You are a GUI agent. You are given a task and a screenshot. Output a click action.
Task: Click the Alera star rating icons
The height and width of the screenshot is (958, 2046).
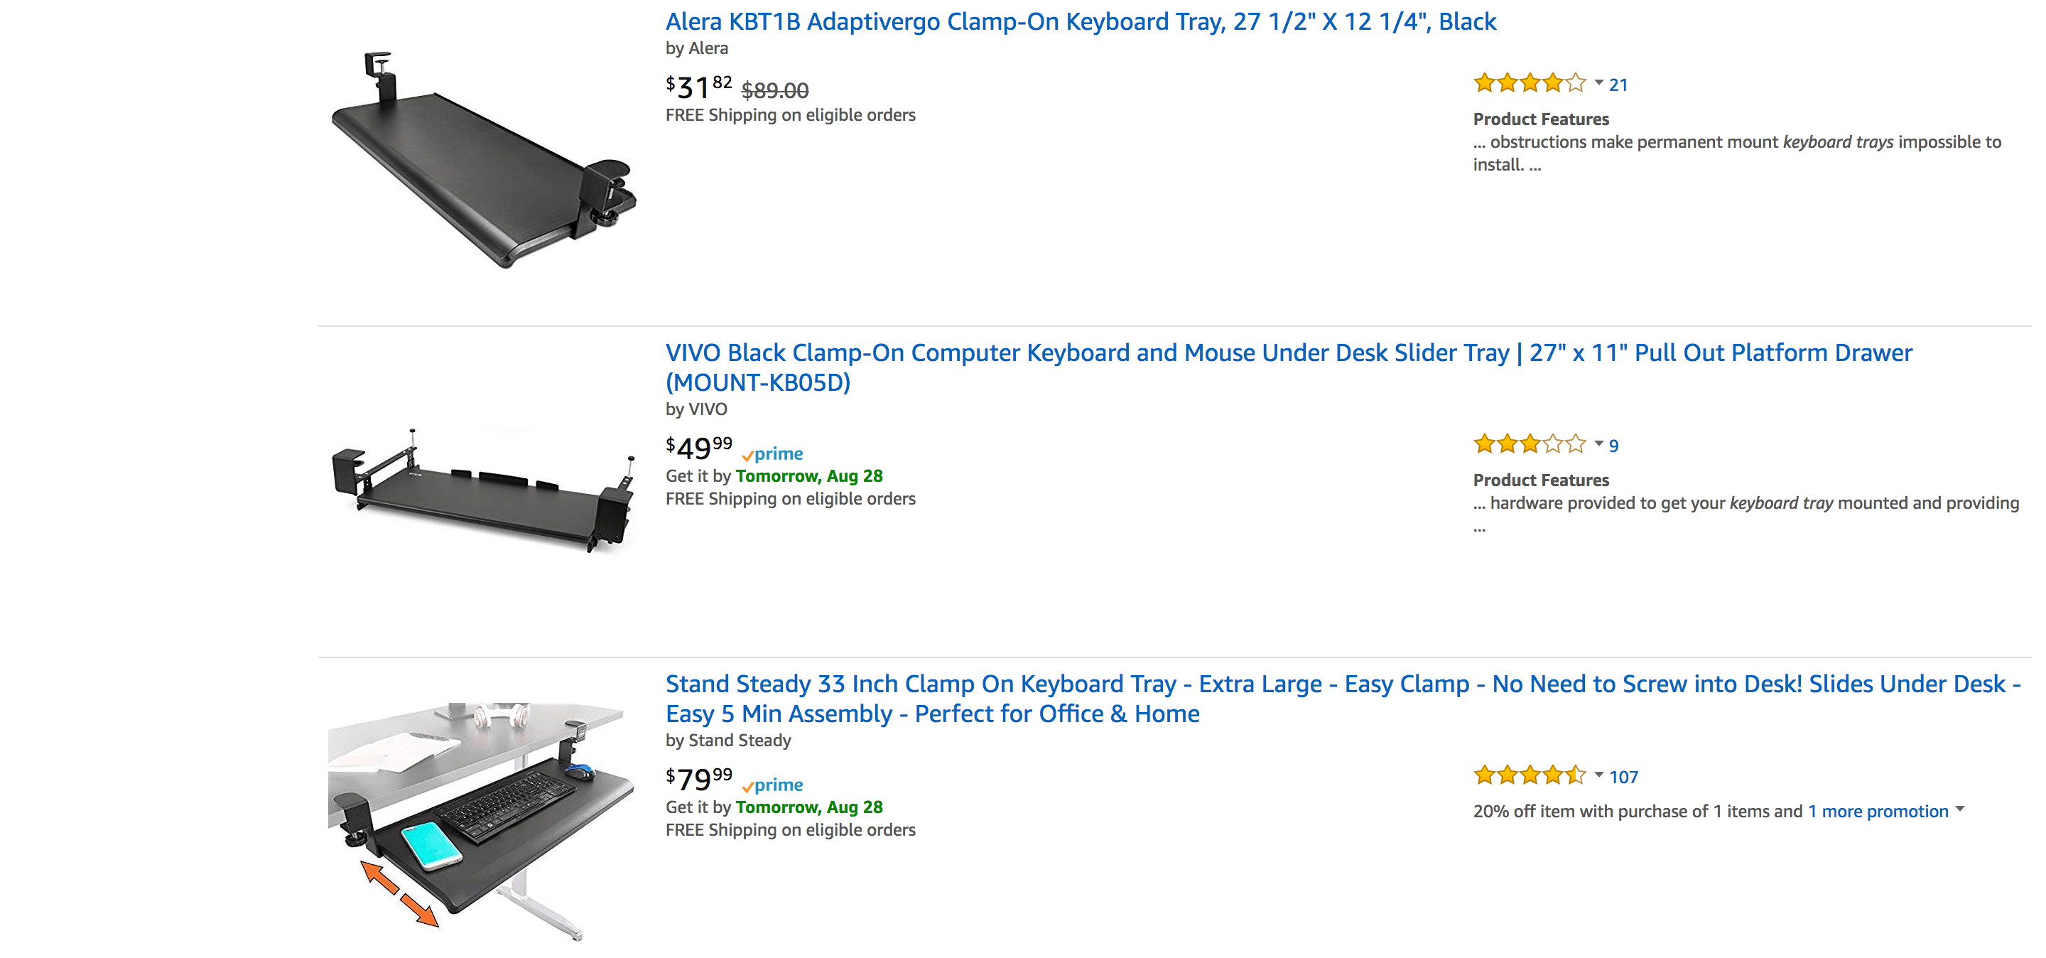[1529, 83]
